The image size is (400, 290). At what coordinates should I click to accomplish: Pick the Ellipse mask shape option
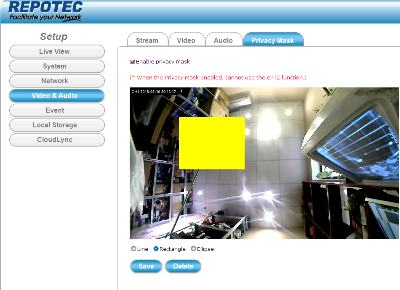(194, 249)
